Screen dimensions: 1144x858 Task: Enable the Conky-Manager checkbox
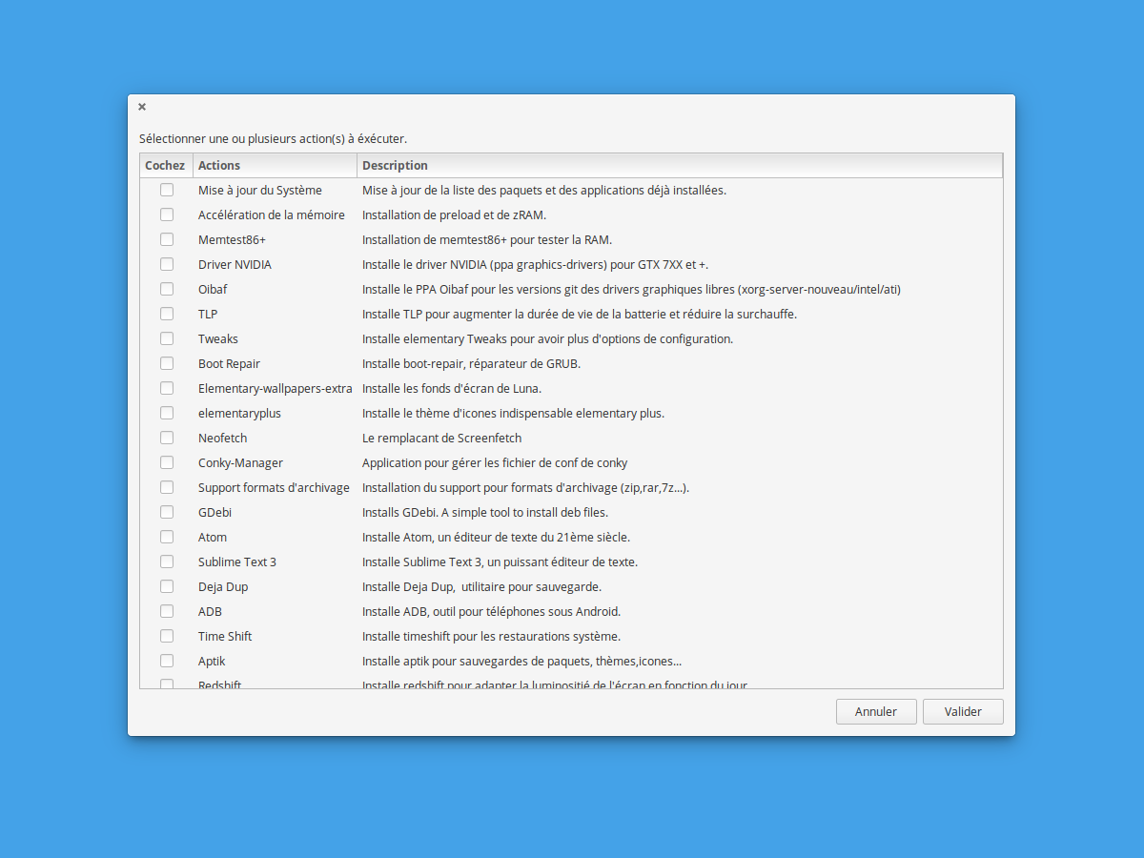coord(167,462)
